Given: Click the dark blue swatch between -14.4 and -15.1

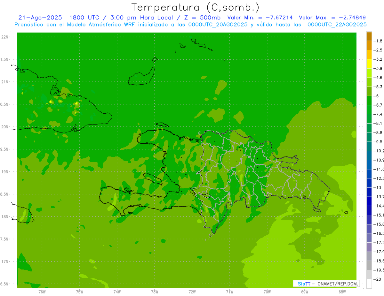Looking at the screenshot, I should (369, 210).
